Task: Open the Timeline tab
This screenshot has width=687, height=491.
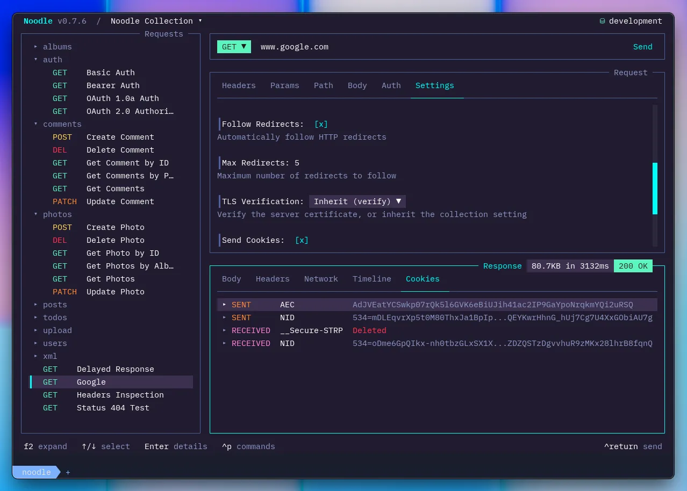Action: (372, 279)
